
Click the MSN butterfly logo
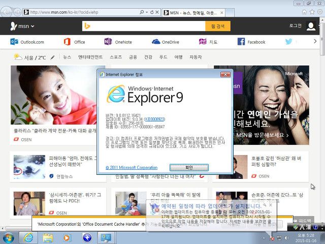pos(14,26)
